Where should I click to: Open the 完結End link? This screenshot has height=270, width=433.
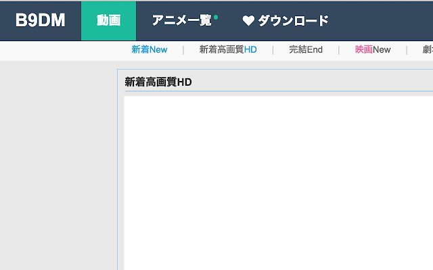[x=306, y=49]
